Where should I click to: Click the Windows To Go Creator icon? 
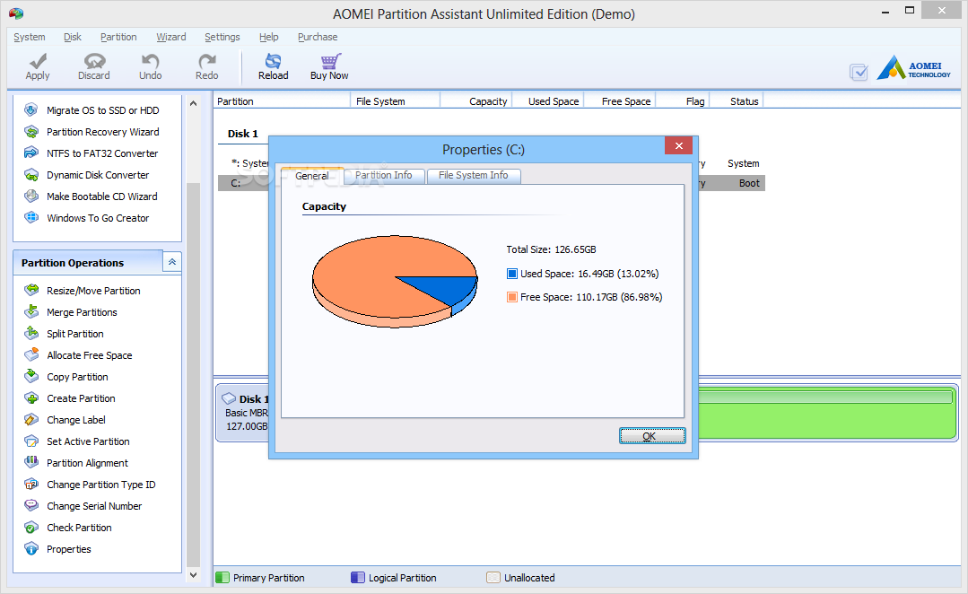[x=31, y=218]
